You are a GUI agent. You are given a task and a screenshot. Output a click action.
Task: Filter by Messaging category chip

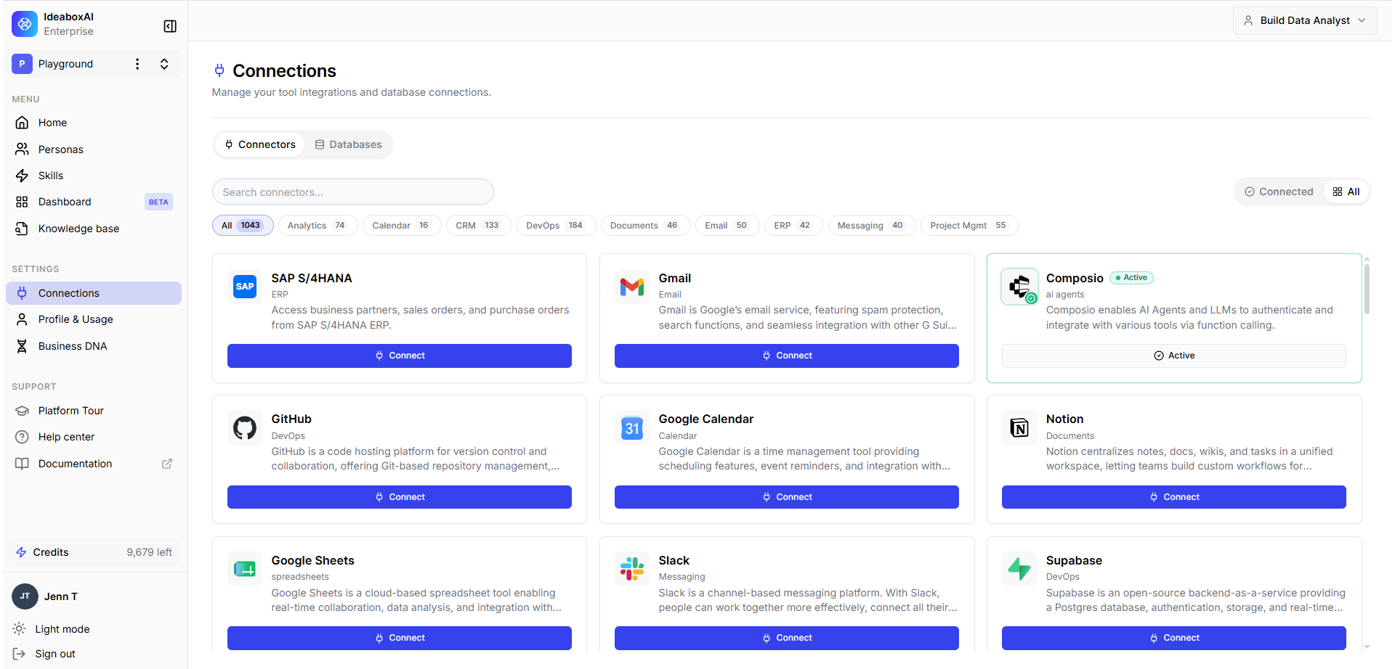click(872, 226)
